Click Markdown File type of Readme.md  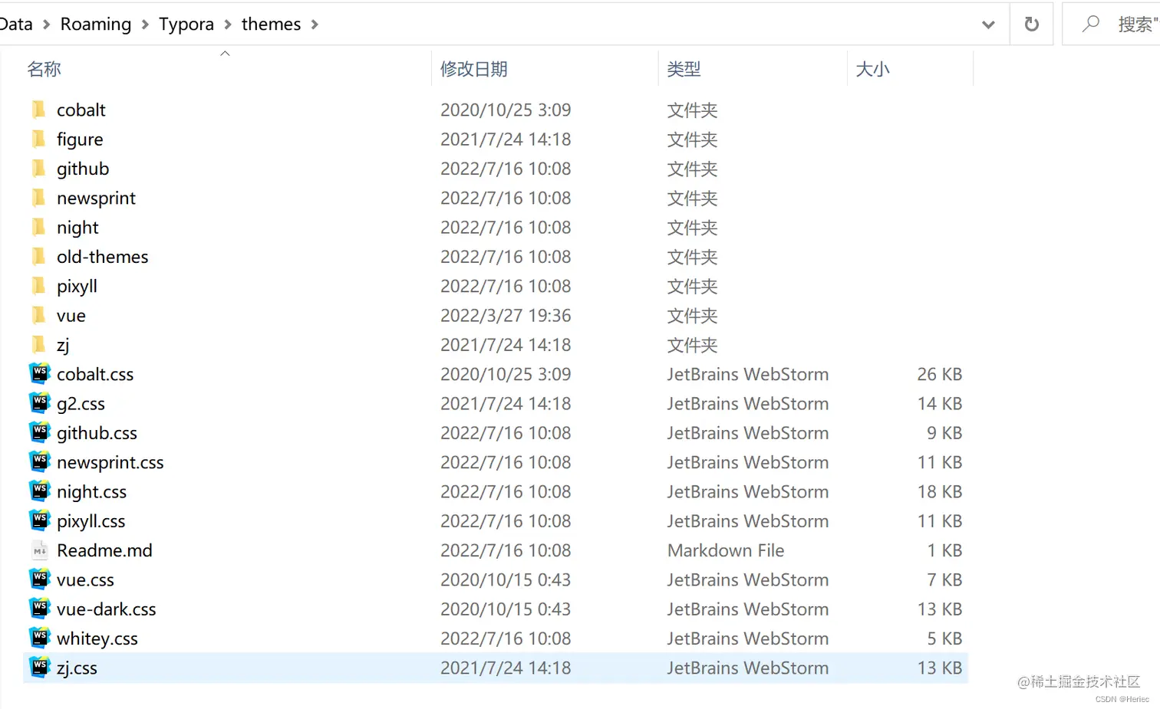pyautogui.click(x=726, y=550)
